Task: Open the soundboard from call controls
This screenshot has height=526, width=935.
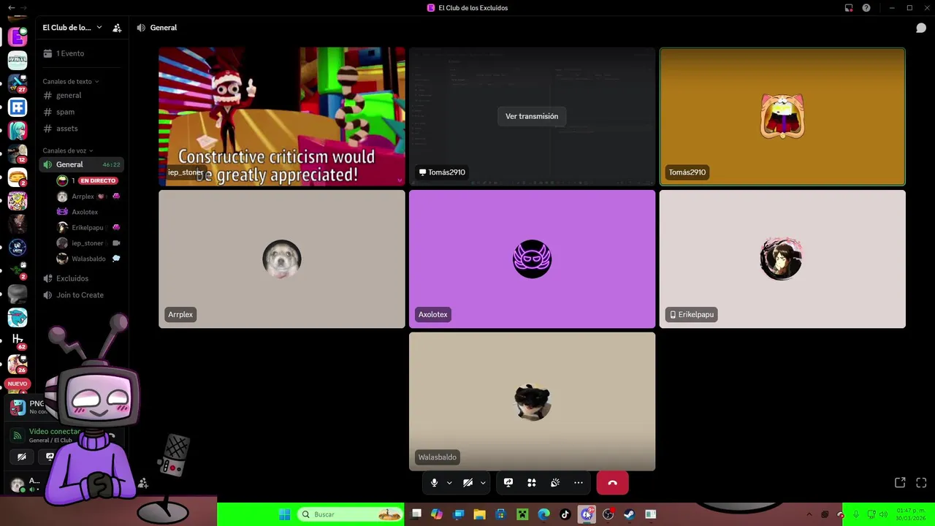Action: (x=555, y=483)
